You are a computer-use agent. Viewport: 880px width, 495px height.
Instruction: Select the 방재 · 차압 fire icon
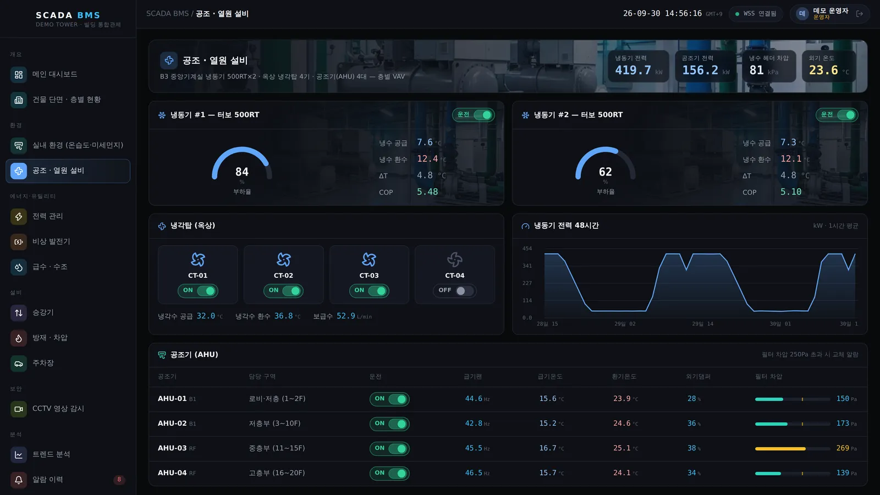click(19, 338)
